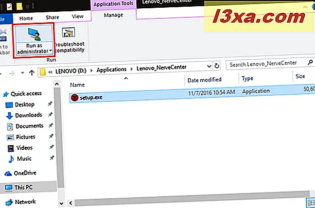Screen dimensions: 315x208
Task: Click the Up one level arrow
Action: tap(32, 73)
